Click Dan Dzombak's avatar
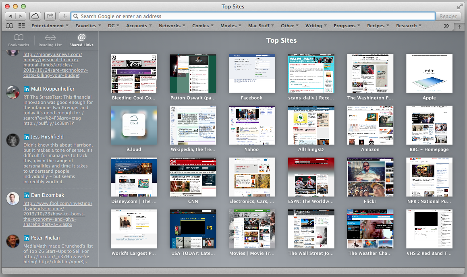 [13, 198]
